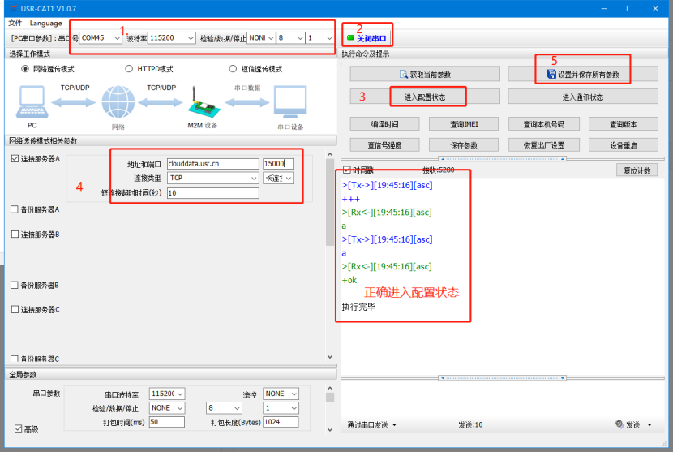Click the magnifier icon on 获取当前参数
673x452 pixels.
[404, 75]
